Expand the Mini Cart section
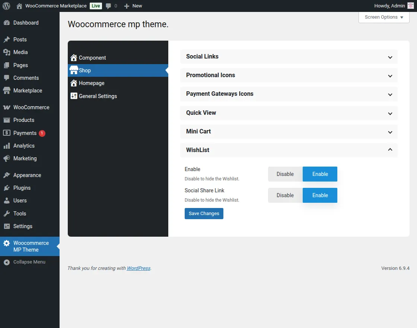Screen dimensions: 417x328 coord(289,132)
